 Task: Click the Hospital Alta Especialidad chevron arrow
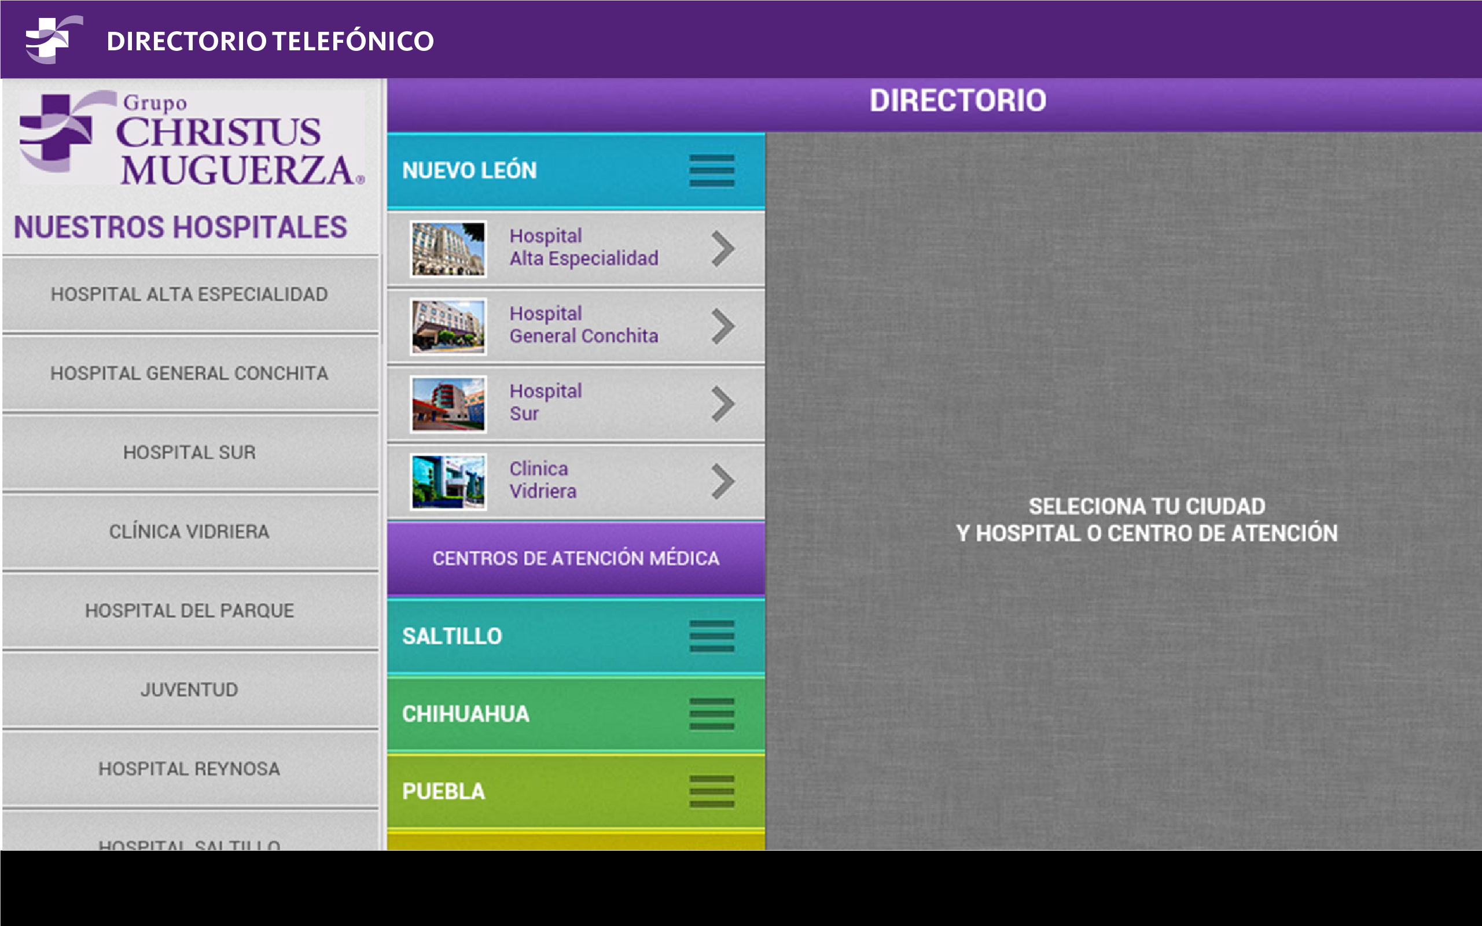[x=723, y=249]
